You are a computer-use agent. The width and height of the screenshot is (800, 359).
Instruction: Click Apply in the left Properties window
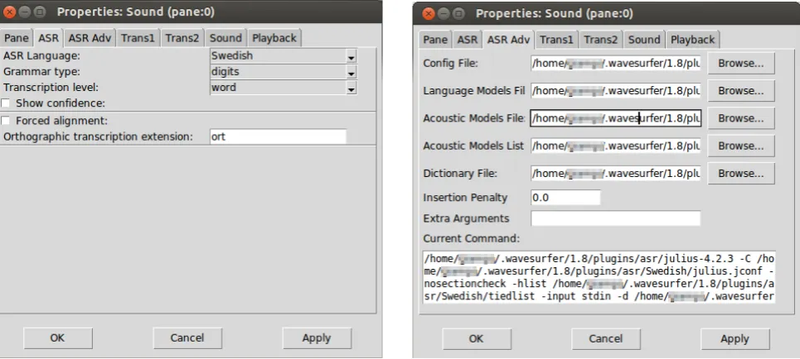pyautogui.click(x=317, y=338)
